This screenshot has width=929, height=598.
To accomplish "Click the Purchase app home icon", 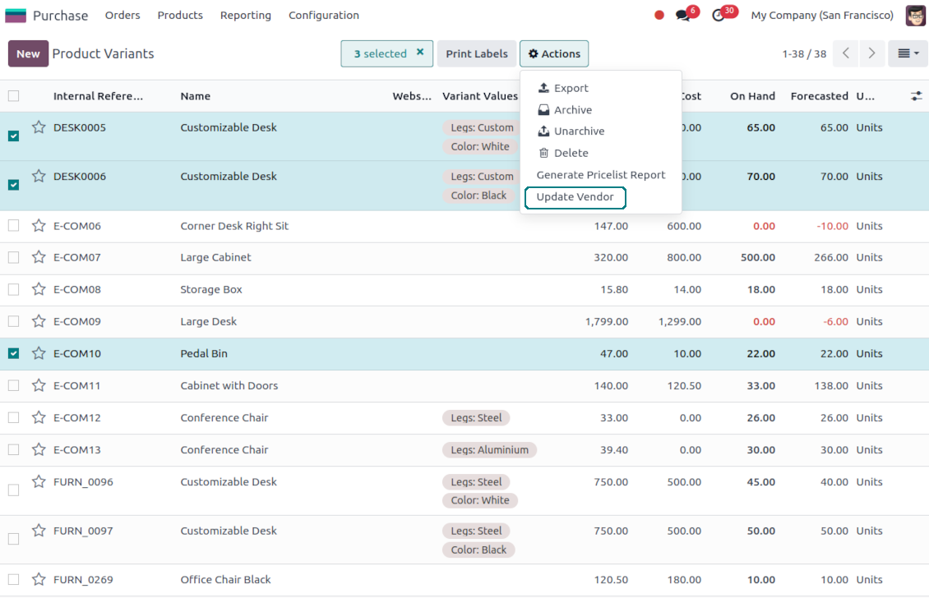I will [x=16, y=16].
